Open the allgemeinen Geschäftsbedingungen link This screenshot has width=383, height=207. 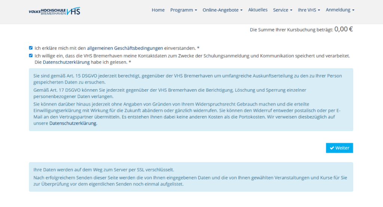pos(125,48)
